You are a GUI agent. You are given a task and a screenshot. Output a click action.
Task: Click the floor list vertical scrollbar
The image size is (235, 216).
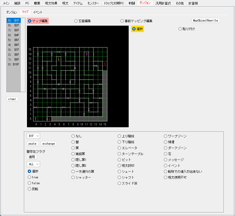[x=23, y=55]
